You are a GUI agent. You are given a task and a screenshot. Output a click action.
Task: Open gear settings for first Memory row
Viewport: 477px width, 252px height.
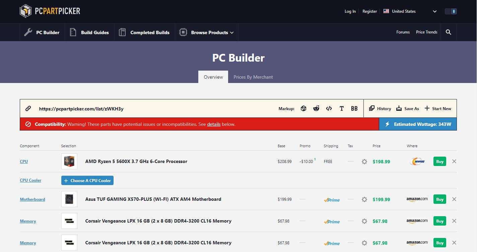(364, 221)
